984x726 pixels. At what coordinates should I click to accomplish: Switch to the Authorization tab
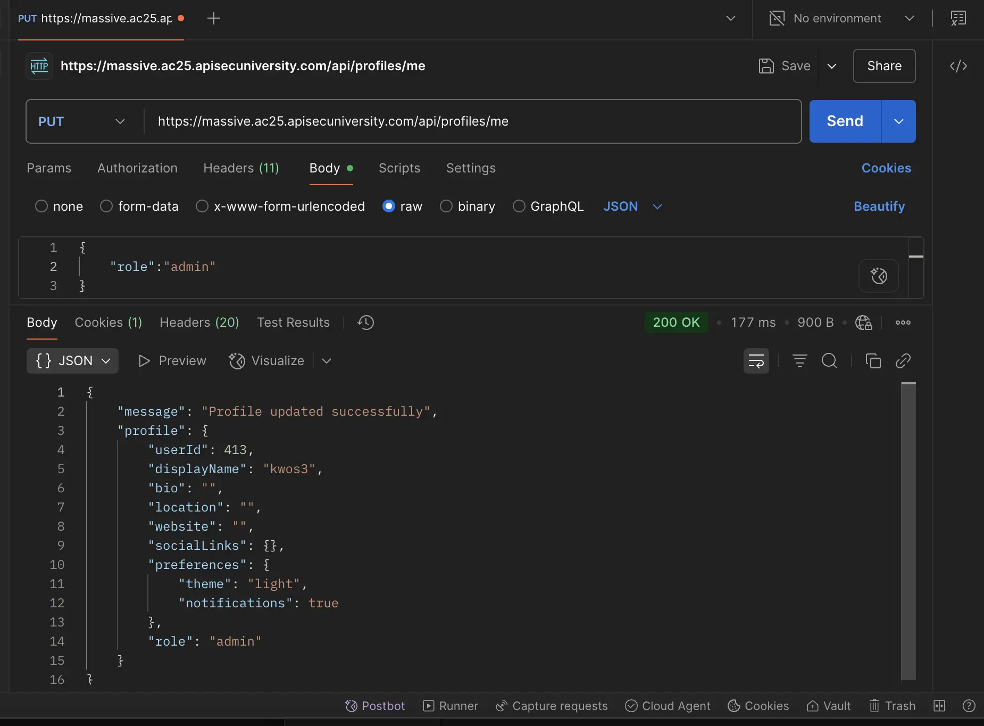137,168
